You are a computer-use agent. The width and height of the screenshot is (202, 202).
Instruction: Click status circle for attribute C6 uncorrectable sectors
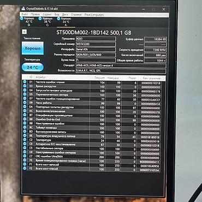click(25, 152)
